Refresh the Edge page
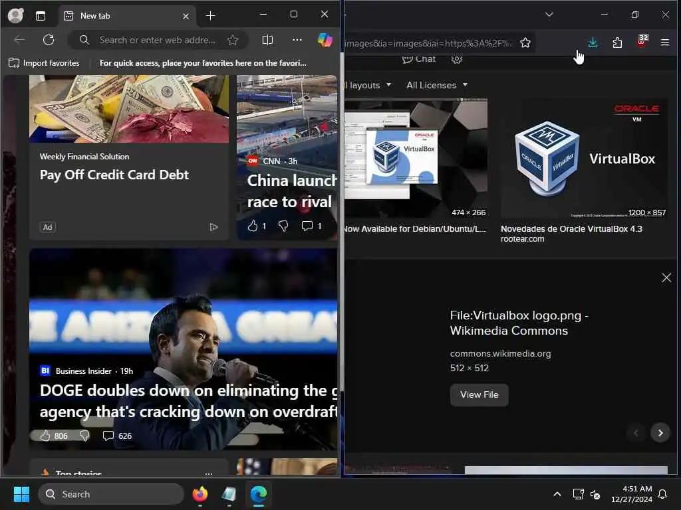Viewport: 681px width, 510px height. [x=49, y=40]
